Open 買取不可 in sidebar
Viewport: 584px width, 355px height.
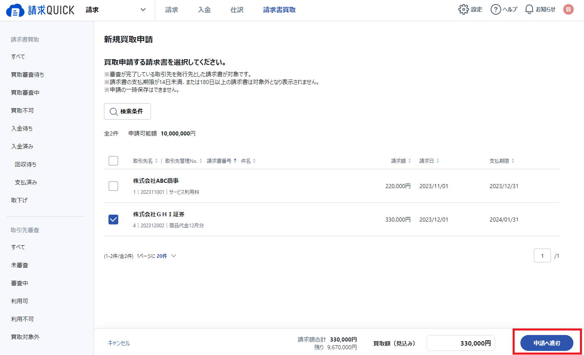pyautogui.click(x=22, y=111)
